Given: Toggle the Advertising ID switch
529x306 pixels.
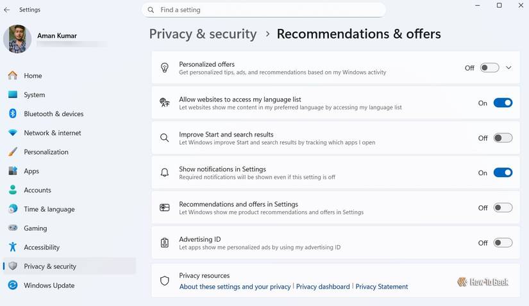Looking at the screenshot, I should pyautogui.click(x=503, y=242).
